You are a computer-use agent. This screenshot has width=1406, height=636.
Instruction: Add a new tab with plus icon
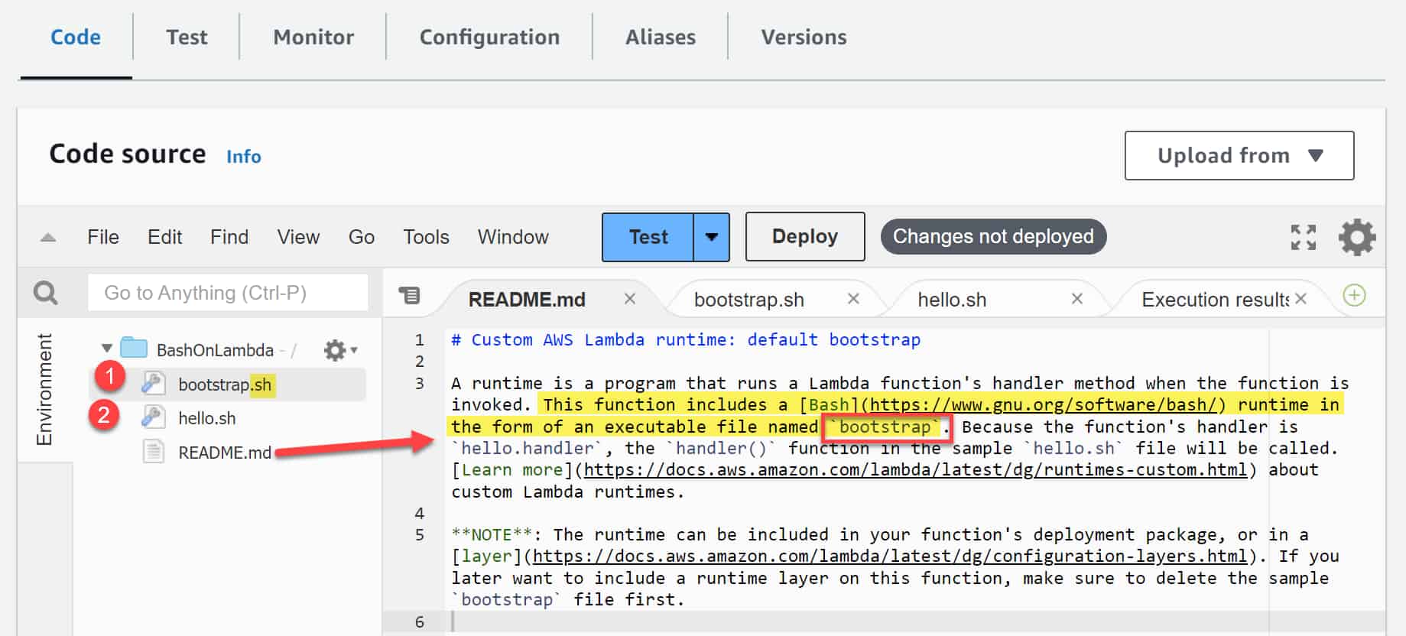[x=1354, y=295]
